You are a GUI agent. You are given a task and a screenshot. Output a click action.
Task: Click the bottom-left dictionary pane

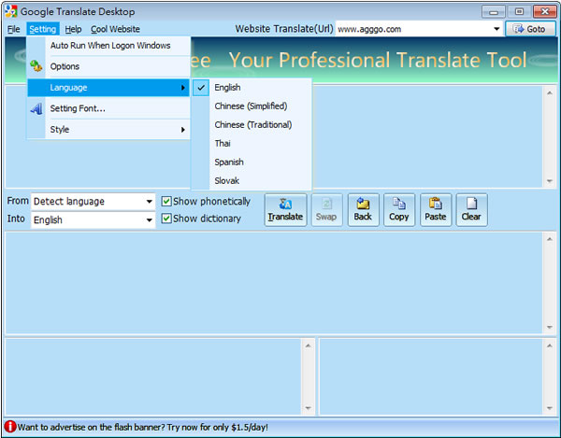click(x=154, y=376)
